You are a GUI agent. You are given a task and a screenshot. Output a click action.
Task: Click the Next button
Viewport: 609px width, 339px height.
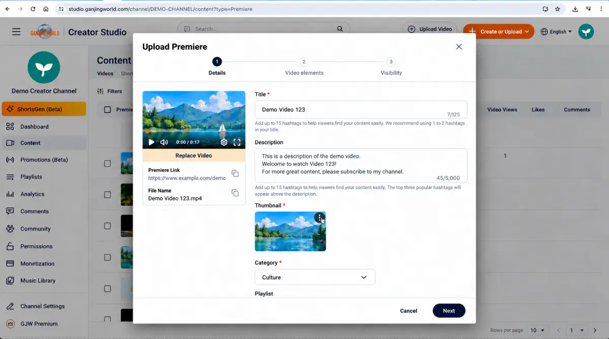[x=449, y=311]
